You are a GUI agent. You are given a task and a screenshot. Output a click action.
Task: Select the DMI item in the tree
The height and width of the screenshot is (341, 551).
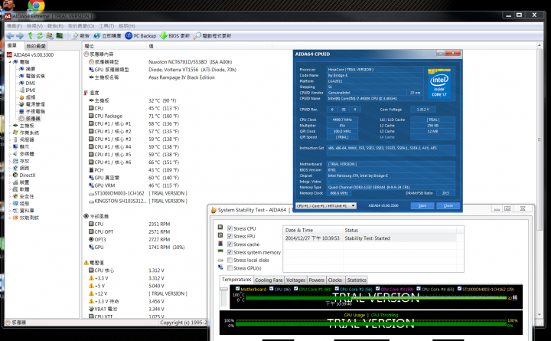point(30,83)
